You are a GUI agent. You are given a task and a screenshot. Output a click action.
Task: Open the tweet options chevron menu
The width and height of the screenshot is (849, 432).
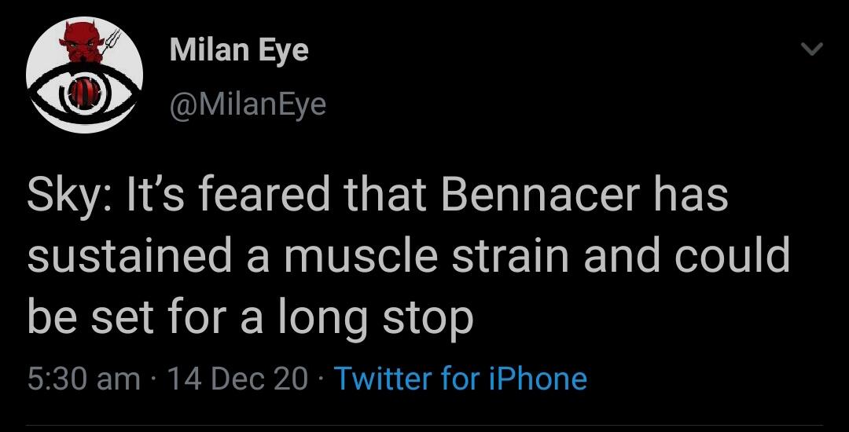[x=810, y=50]
